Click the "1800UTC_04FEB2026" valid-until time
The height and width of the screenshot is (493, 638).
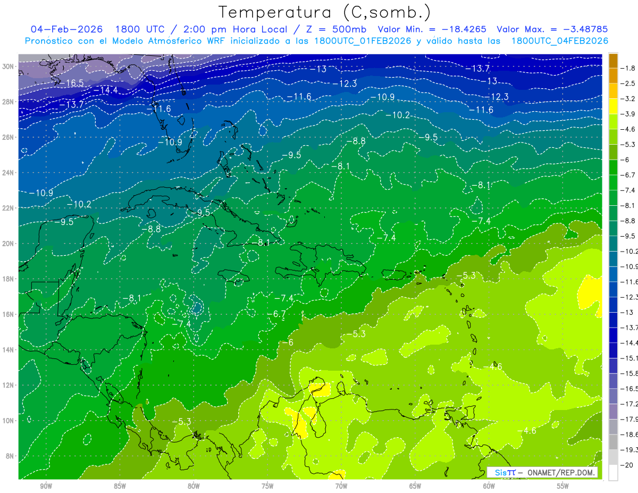coord(560,41)
